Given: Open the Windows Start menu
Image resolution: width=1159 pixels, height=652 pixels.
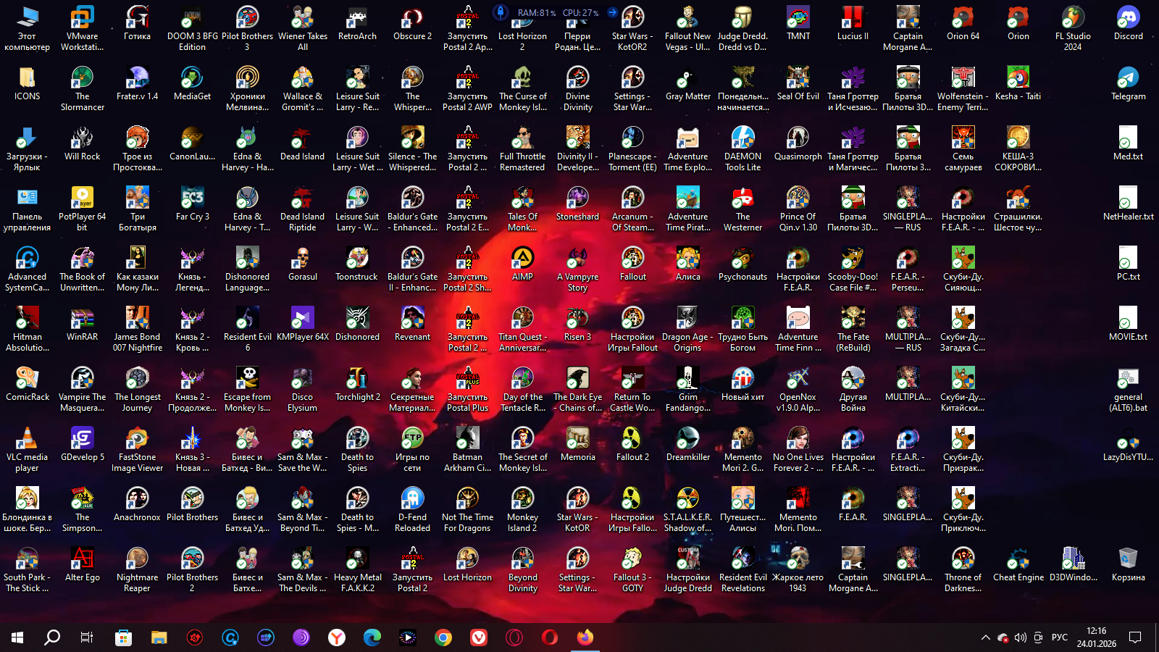Looking at the screenshot, I should pos(17,638).
